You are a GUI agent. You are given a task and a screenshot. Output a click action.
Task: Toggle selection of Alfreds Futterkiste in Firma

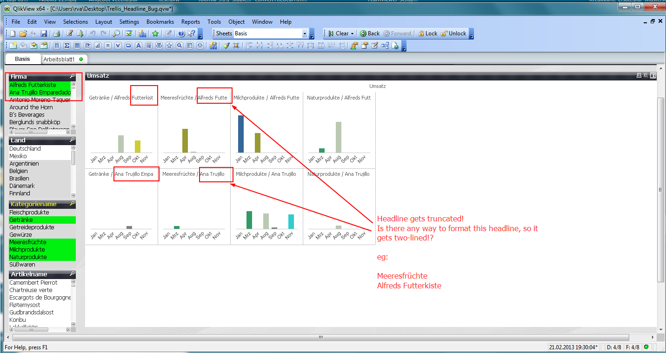40,85
